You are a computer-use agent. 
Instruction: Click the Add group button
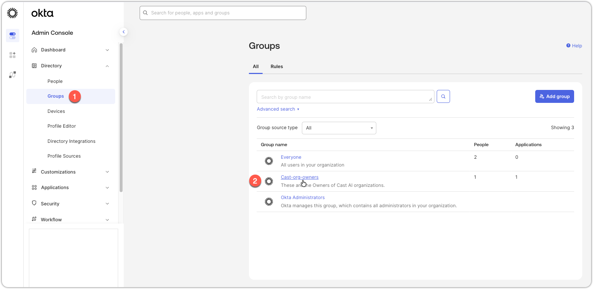(554, 97)
